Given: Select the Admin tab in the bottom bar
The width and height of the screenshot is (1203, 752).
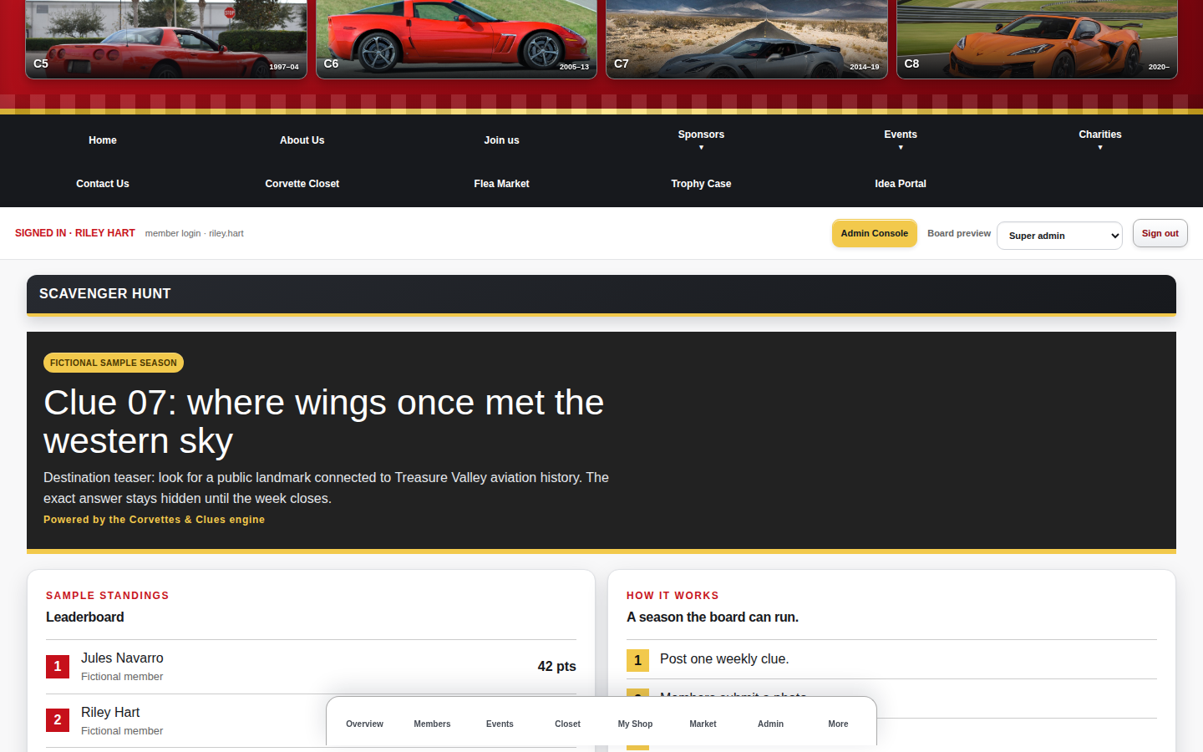Looking at the screenshot, I should click(x=770, y=724).
